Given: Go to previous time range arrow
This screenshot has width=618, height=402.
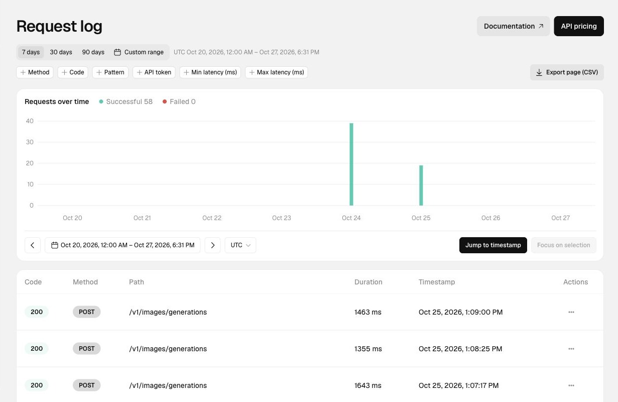Looking at the screenshot, I should 33,245.
